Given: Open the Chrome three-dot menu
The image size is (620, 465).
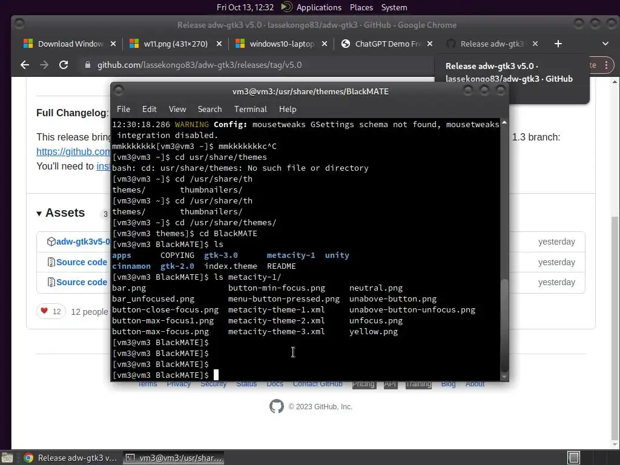Looking at the screenshot, I should click(606, 65).
